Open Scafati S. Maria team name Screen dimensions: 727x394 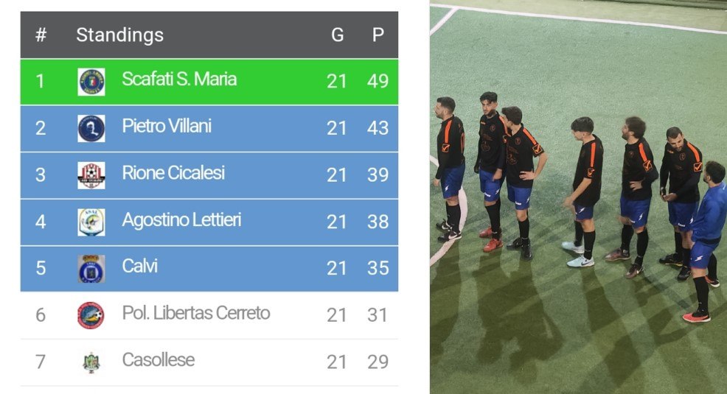(179, 80)
